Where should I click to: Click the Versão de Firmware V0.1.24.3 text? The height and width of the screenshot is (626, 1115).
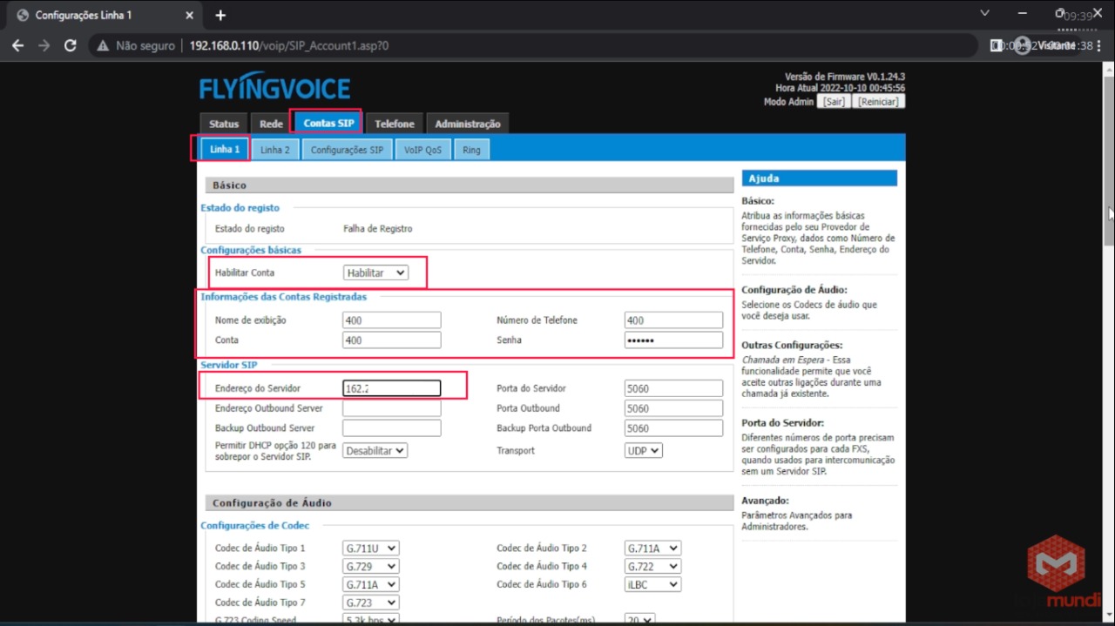(x=845, y=77)
